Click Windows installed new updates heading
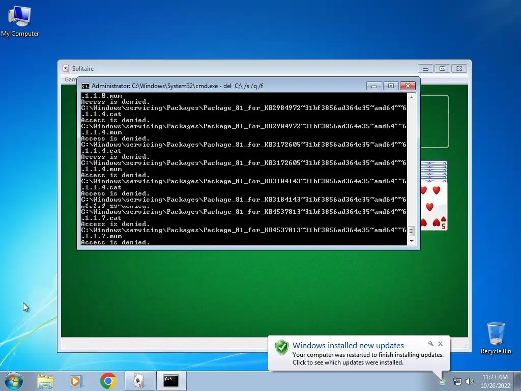 (348, 346)
